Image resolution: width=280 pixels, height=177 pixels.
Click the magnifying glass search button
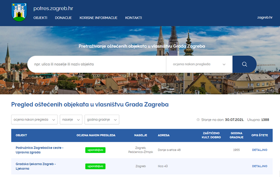[244, 64]
